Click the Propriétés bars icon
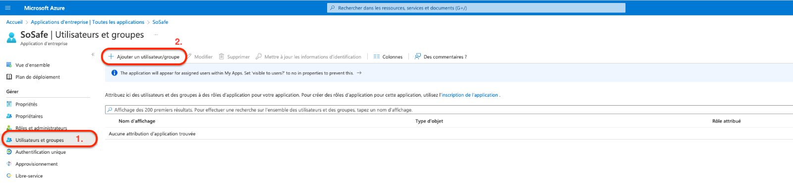The height and width of the screenshot is (184, 793). [9, 104]
